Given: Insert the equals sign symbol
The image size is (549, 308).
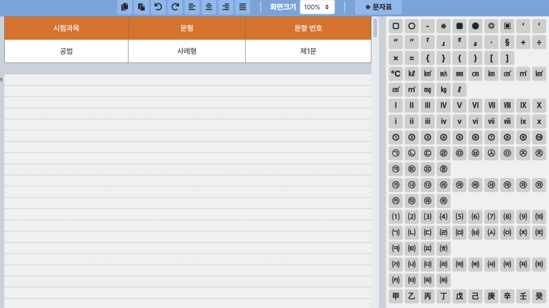Looking at the screenshot, I should click(x=412, y=58).
